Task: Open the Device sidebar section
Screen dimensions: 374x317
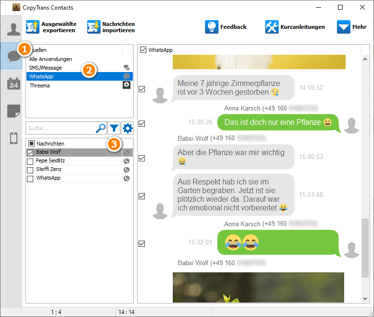Action: pos(13,138)
